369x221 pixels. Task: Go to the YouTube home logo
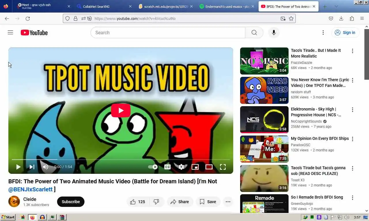pos(34,33)
